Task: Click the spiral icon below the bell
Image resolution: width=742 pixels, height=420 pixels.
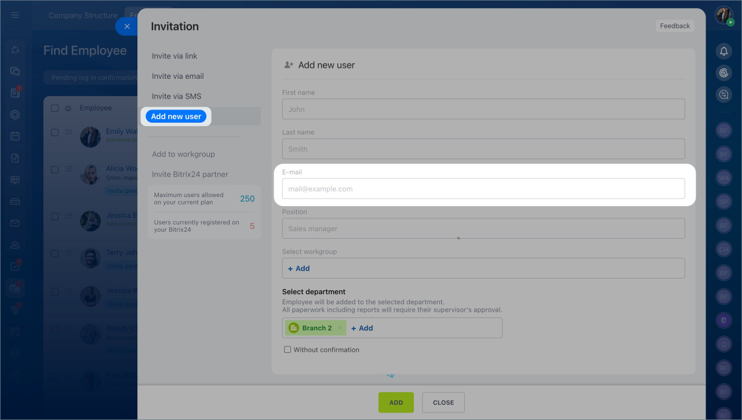Action: 723,73
